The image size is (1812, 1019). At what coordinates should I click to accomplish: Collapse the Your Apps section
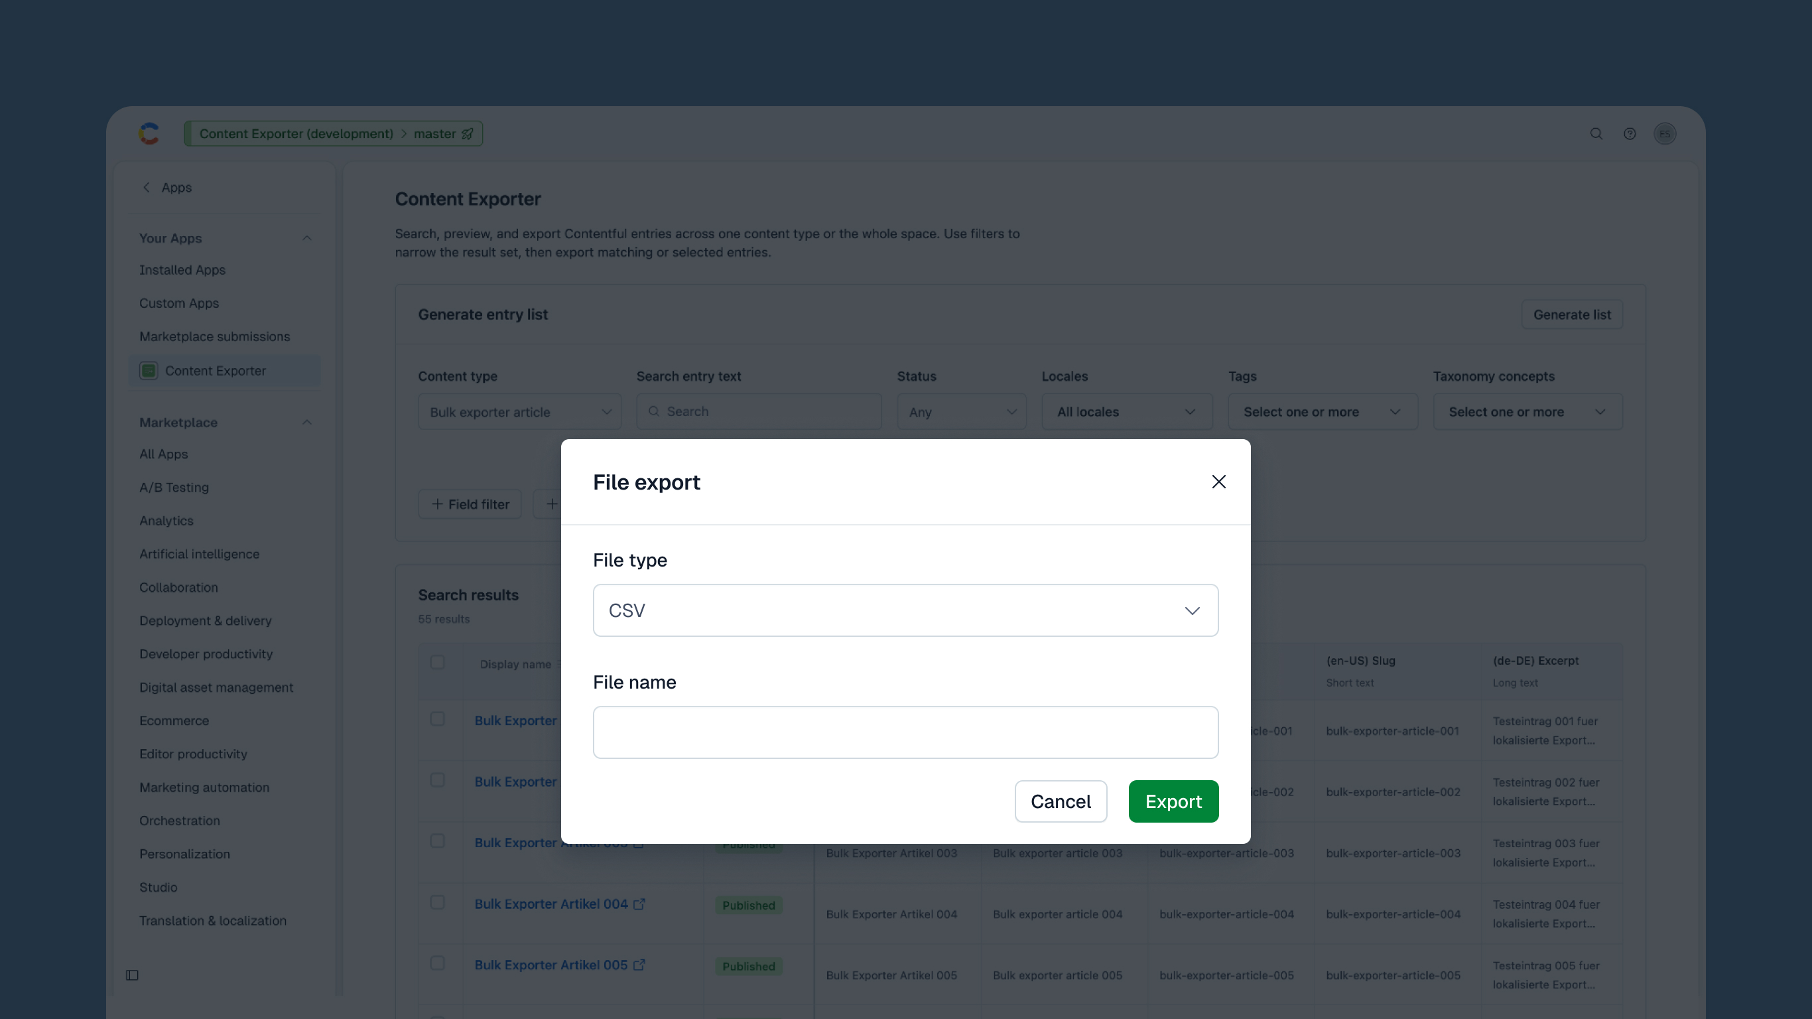pos(306,238)
